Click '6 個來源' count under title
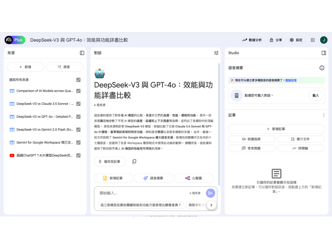 point(100,105)
